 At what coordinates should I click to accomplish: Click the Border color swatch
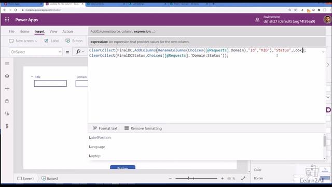325,178
